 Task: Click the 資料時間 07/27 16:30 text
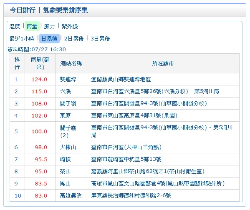pyautogui.click(x=37, y=50)
